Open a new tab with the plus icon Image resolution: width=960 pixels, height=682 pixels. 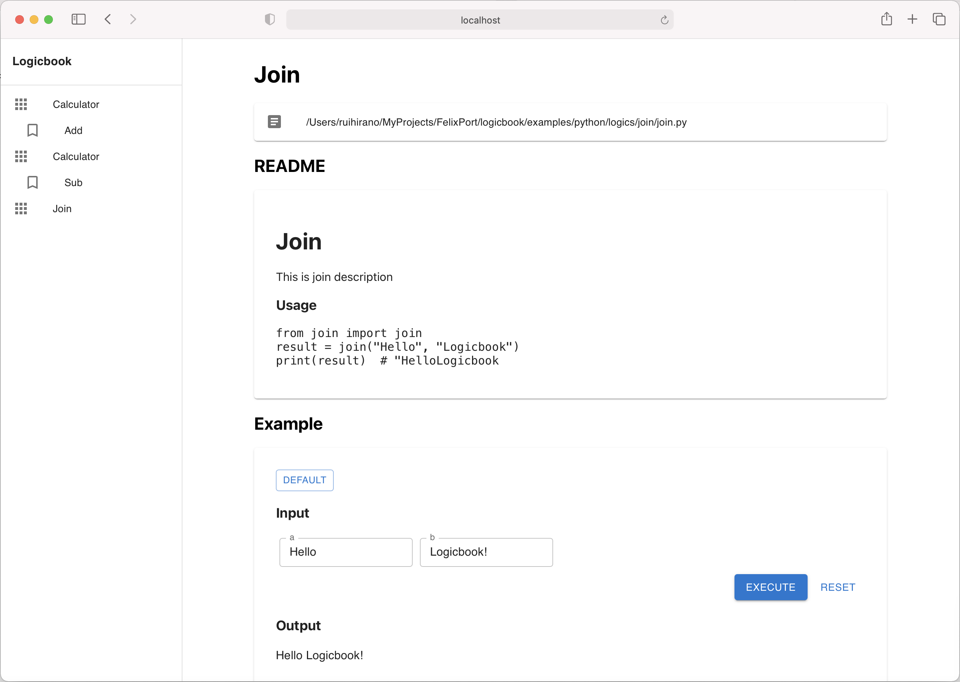(912, 19)
